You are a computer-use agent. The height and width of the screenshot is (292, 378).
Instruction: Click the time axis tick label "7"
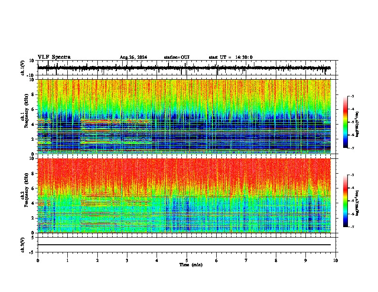click(x=246, y=261)
